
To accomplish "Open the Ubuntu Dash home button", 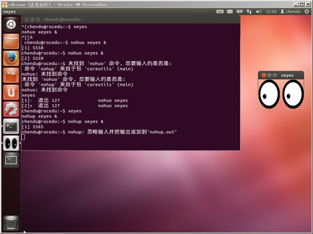I will [x=11, y=25].
